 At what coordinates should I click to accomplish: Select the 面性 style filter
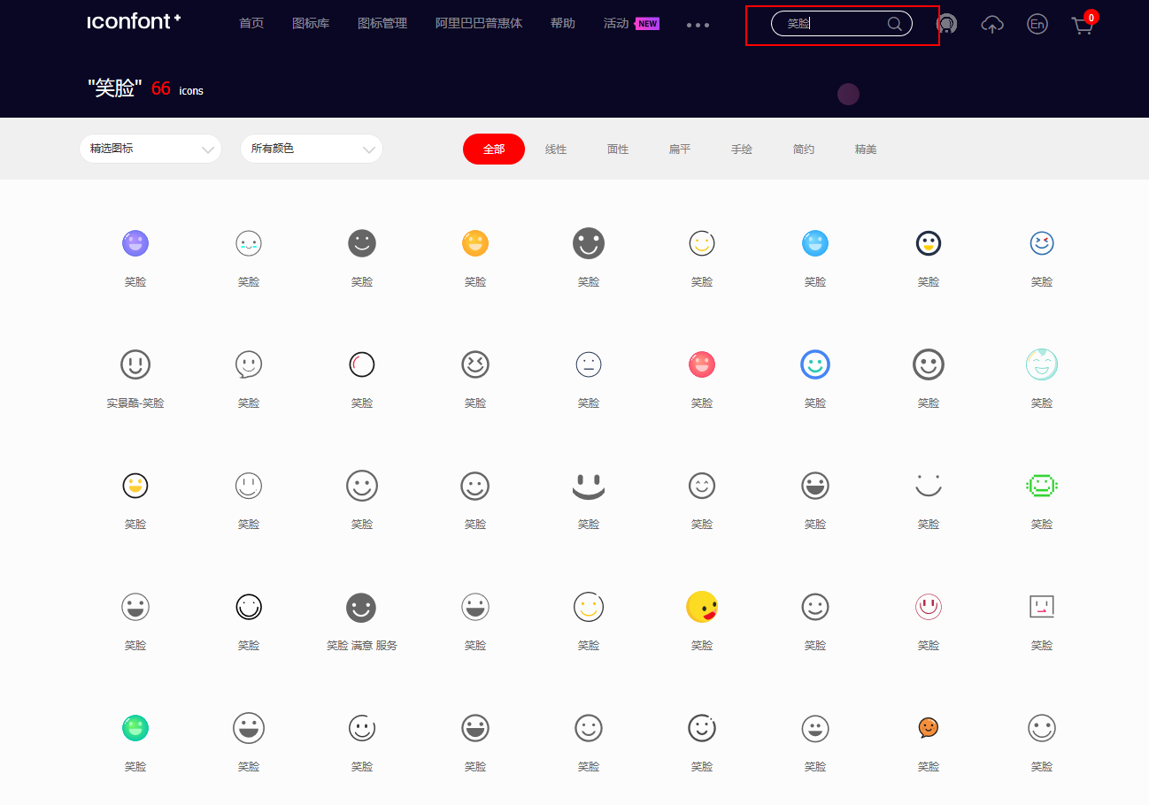point(618,149)
